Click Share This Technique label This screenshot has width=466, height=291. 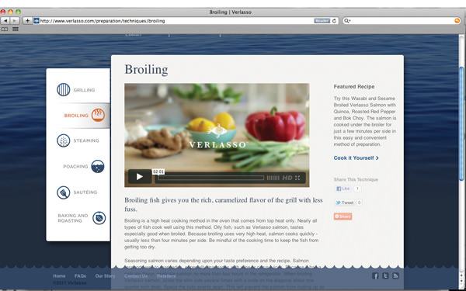356,180
